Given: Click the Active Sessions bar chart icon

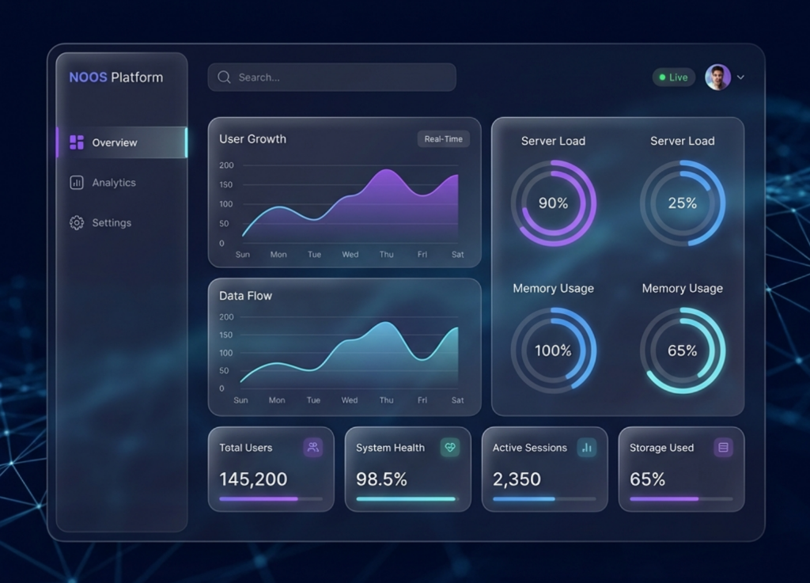Looking at the screenshot, I should tap(587, 448).
